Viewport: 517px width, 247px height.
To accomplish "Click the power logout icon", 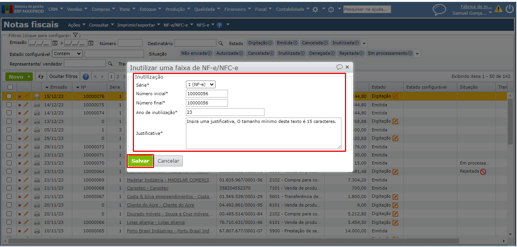I will (510, 8).
